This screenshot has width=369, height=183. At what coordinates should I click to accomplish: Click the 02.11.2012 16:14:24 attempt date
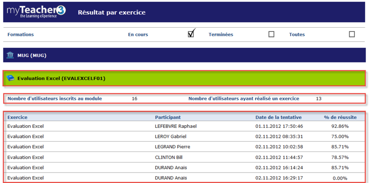[279, 168]
